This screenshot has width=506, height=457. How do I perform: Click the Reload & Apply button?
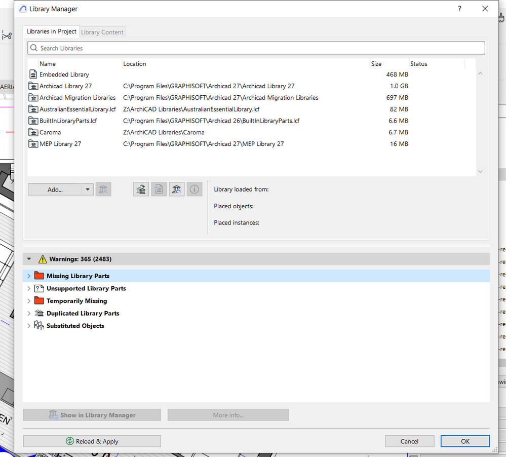click(92, 441)
